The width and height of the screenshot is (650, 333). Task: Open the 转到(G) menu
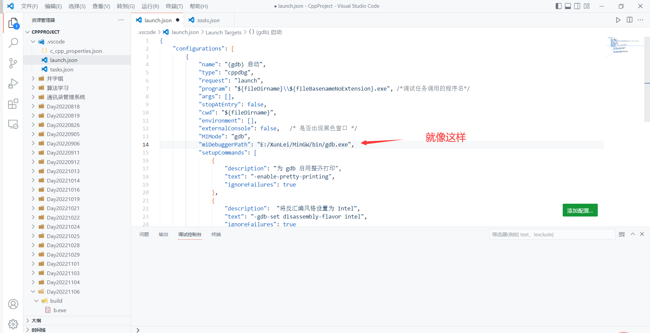(126, 6)
